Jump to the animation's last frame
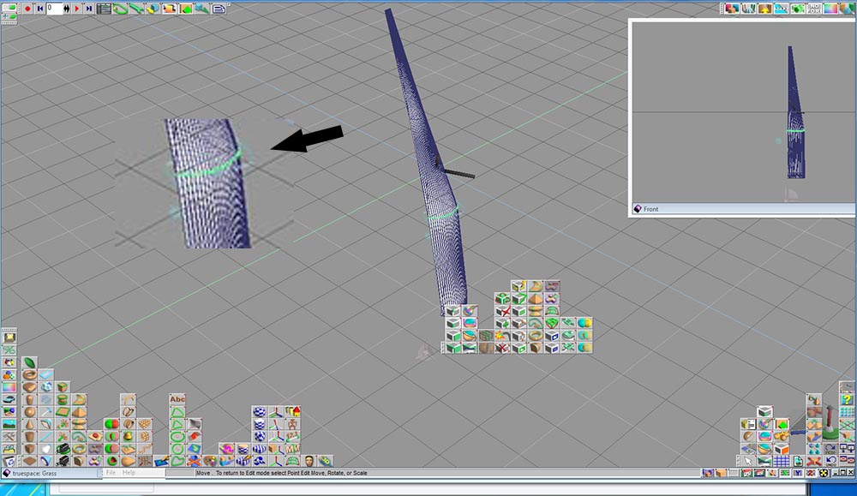Screen dimensions: 857x496 [89, 9]
